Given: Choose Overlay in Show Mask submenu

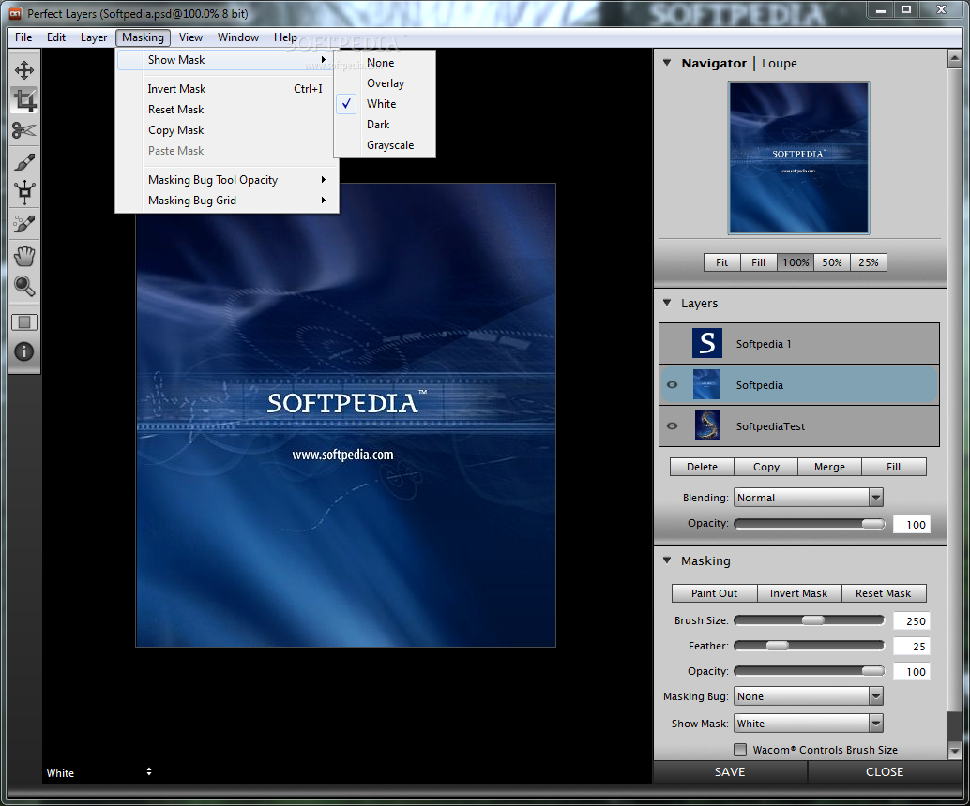Looking at the screenshot, I should pos(385,83).
